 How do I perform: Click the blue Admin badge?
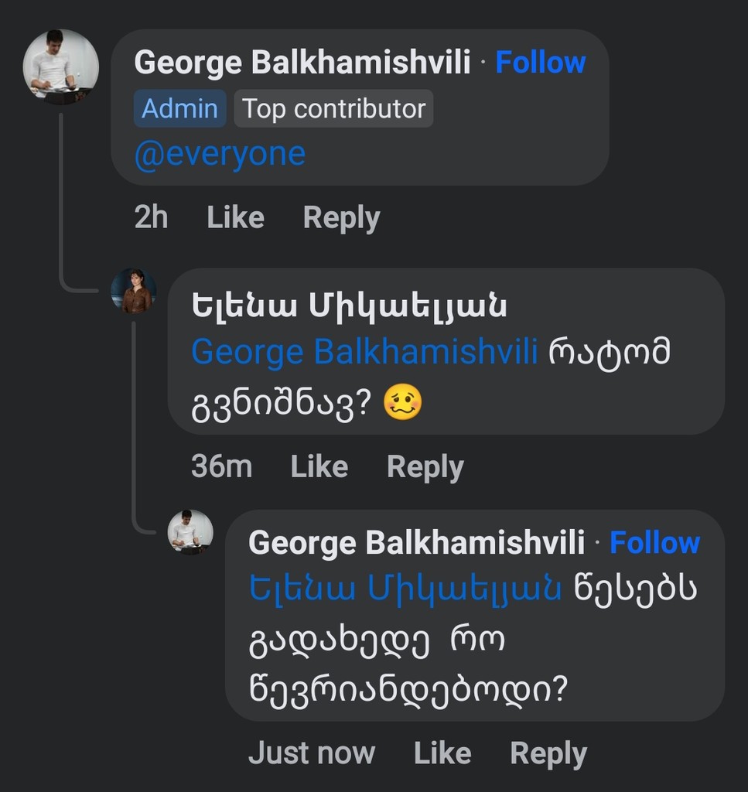point(179,108)
